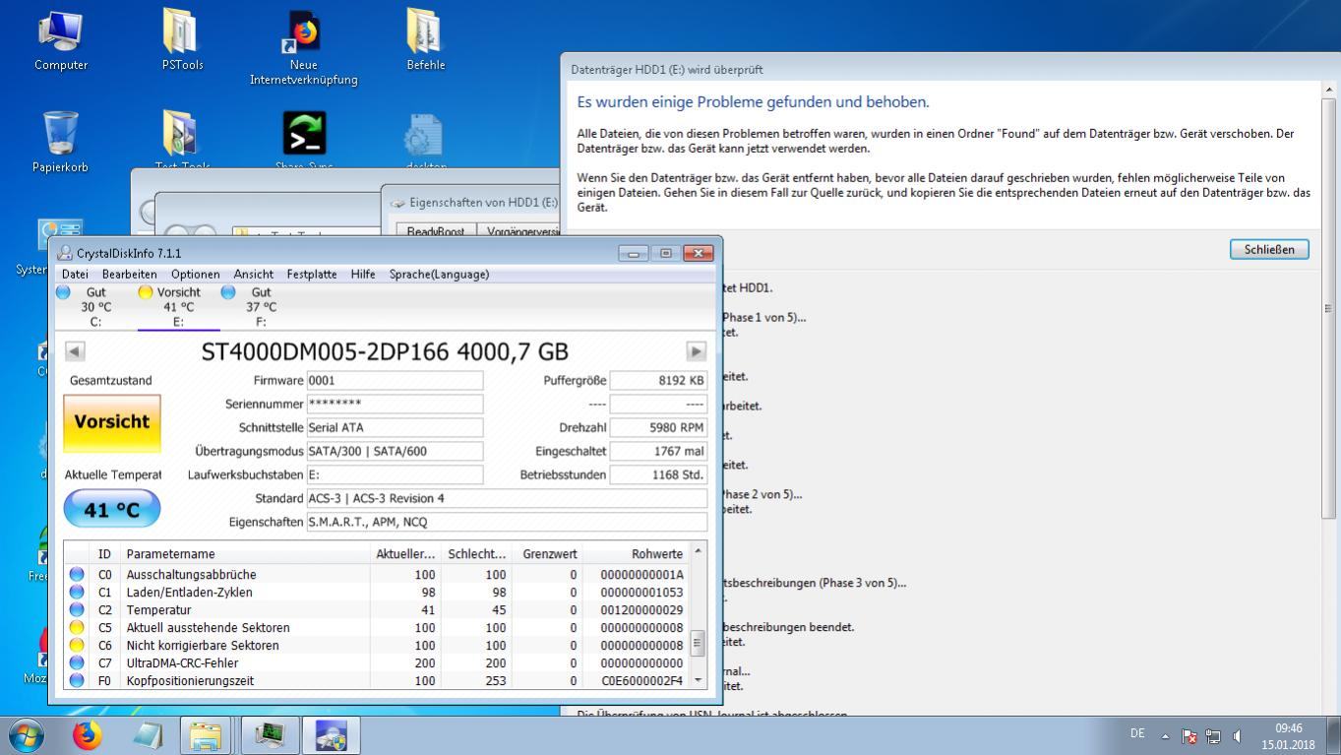Open the Computer desktop icon

(x=61, y=39)
